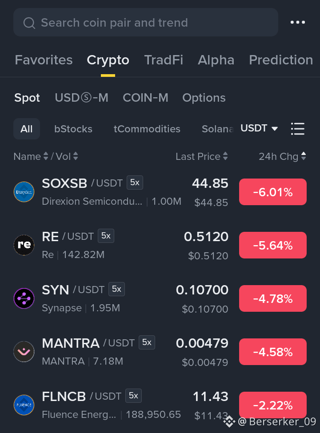
Task: Click the RE coin logo
Action: [x=24, y=245]
